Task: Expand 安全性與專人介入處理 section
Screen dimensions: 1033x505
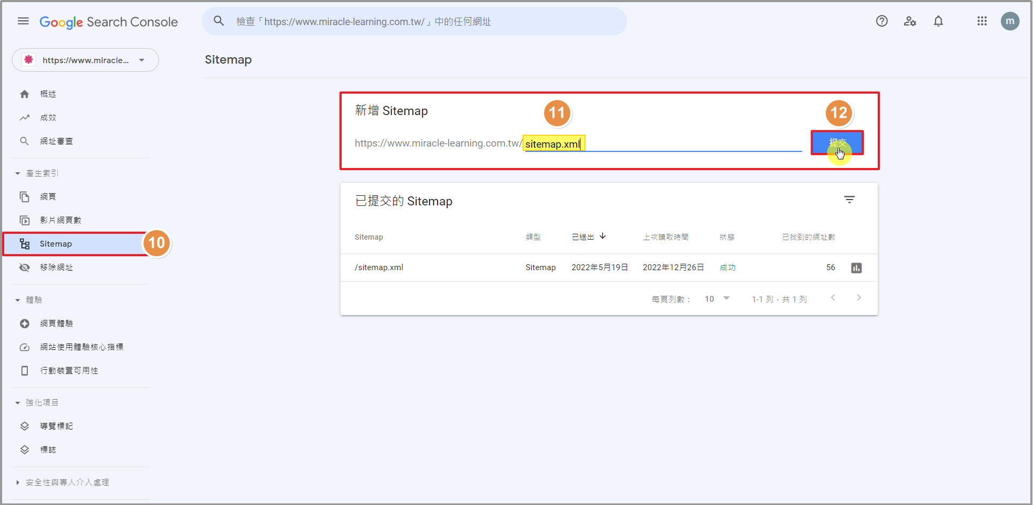Action: click(x=18, y=483)
